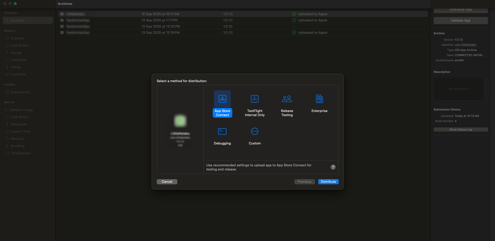
Task: Click the Validate App button
Action: pyautogui.click(x=460, y=21)
